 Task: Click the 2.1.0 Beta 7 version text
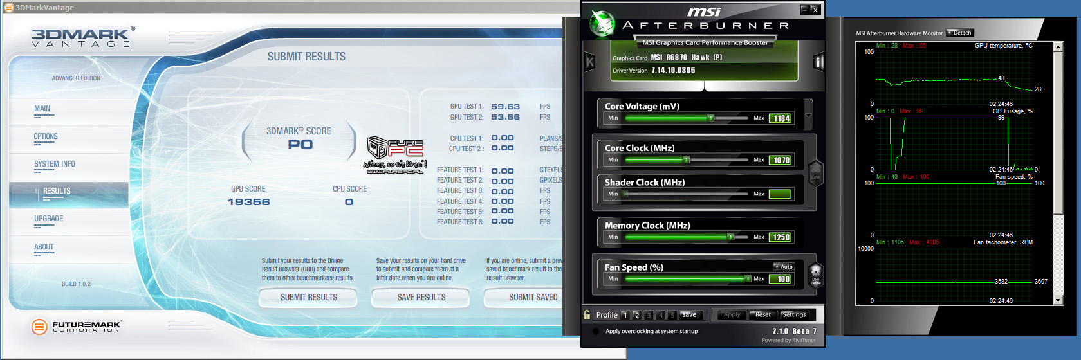coord(794,331)
